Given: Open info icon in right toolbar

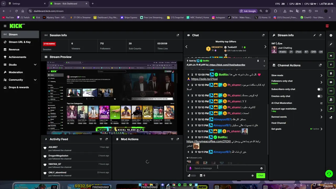Looking at the screenshot, I should coord(331,35).
